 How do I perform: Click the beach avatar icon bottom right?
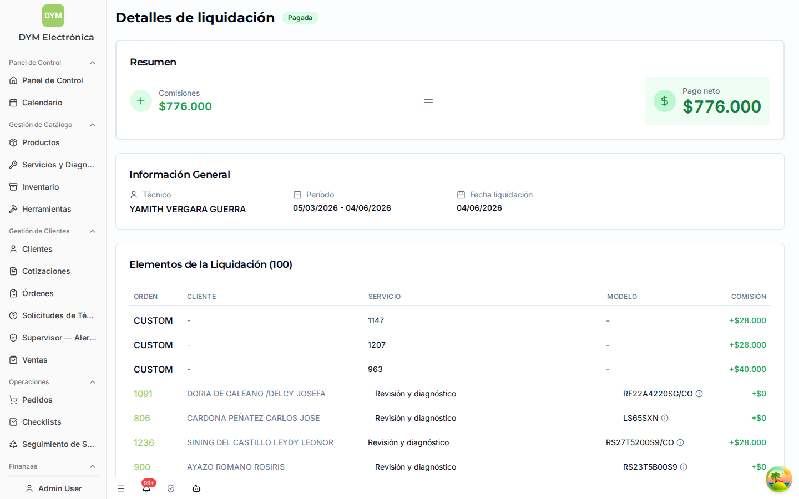[779, 479]
